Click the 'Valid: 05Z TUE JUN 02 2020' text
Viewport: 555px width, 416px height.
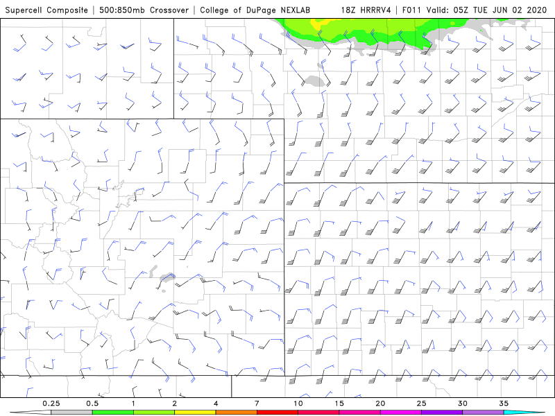click(x=487, y=10)
